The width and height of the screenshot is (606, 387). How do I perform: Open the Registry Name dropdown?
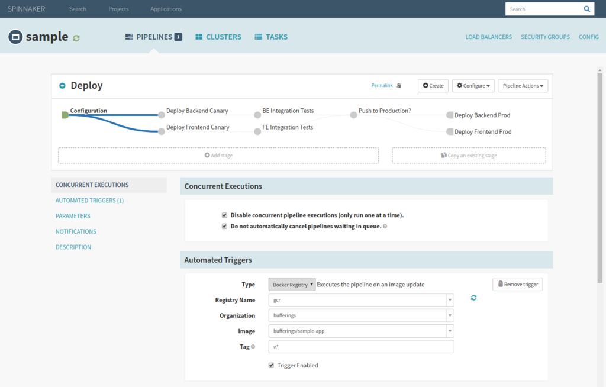tap(361, 300)
